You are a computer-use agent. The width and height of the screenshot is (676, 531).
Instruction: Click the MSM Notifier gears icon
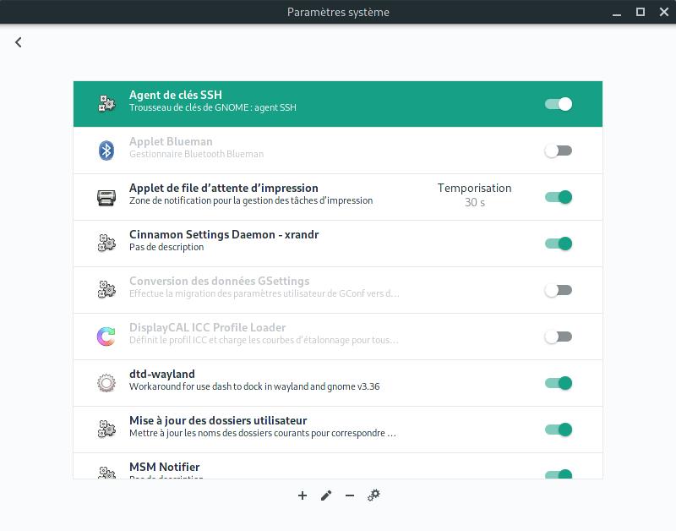[106, 473]
